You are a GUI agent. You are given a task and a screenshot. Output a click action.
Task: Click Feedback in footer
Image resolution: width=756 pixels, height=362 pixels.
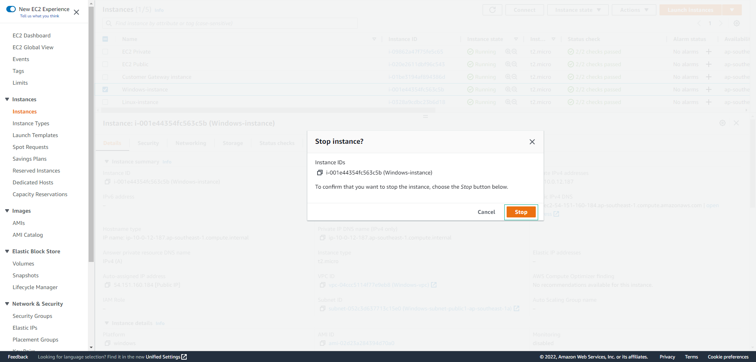click(18, 357)
